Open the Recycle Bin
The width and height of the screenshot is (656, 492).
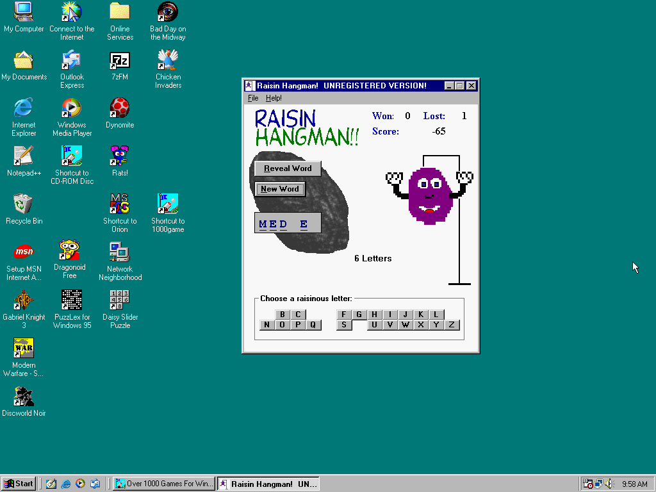click(24, 204)
